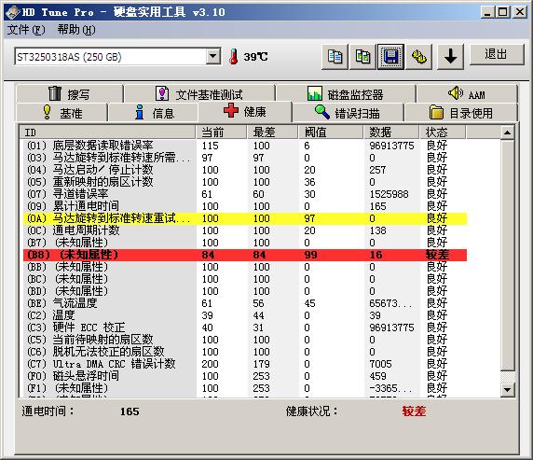
Task: Click the down arrow minimize to tray icon
Action: pyautogui.click(x=450, y=57)
